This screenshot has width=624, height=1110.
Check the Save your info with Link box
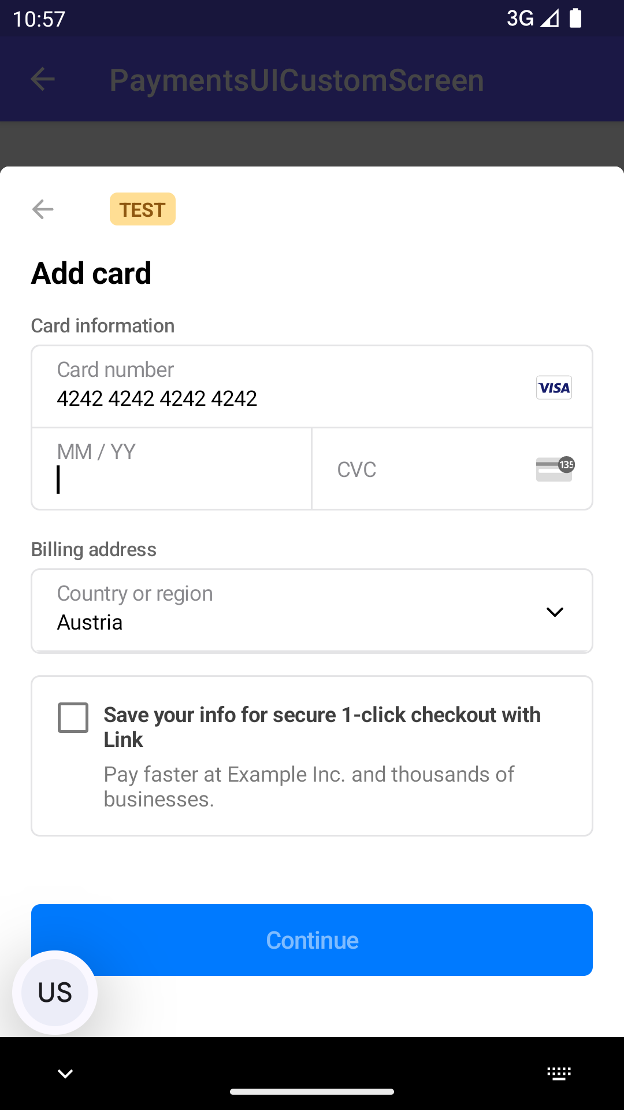pyautogui.click(x=73, y=718)
